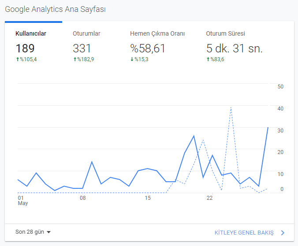The image size is (298, 246).
Task: Click the %58,61 bounce rate value
Action: click(x=148, y=48)
